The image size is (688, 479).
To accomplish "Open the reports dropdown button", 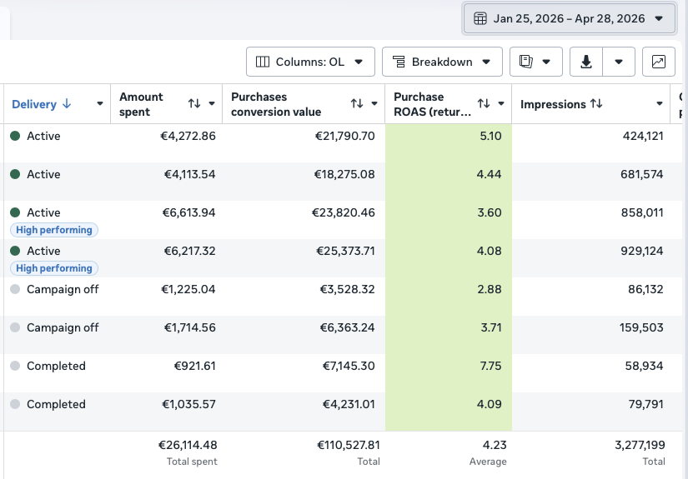I will tap(535, 62).
